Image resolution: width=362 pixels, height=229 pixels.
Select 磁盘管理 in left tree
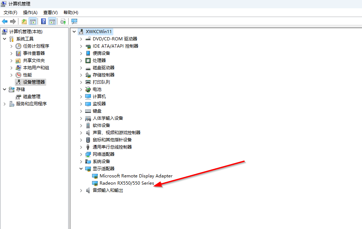click(32, 97)
